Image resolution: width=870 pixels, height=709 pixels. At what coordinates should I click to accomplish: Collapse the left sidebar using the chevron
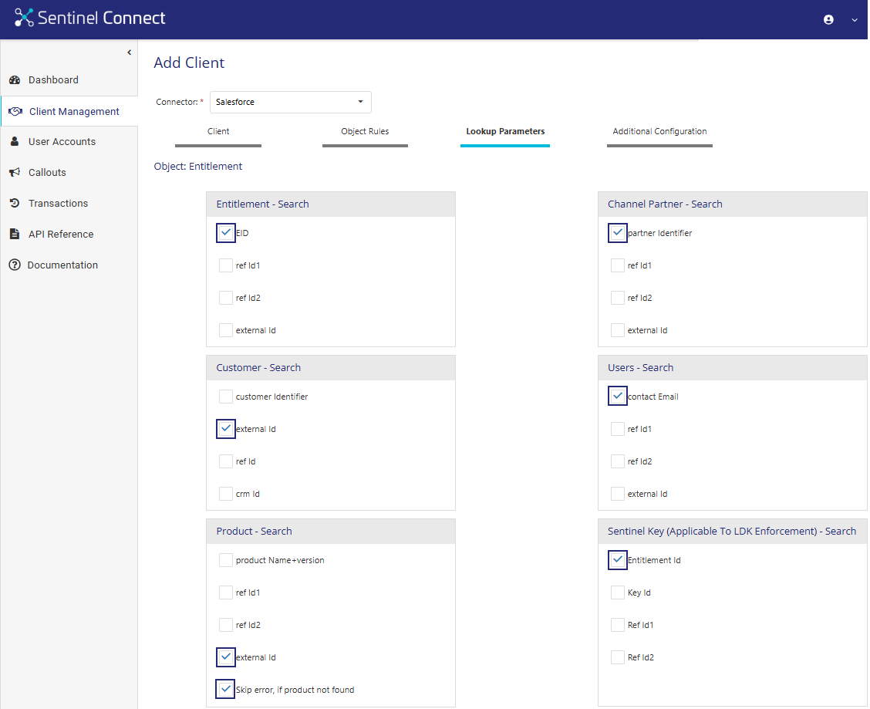click(x=129, y=52)
